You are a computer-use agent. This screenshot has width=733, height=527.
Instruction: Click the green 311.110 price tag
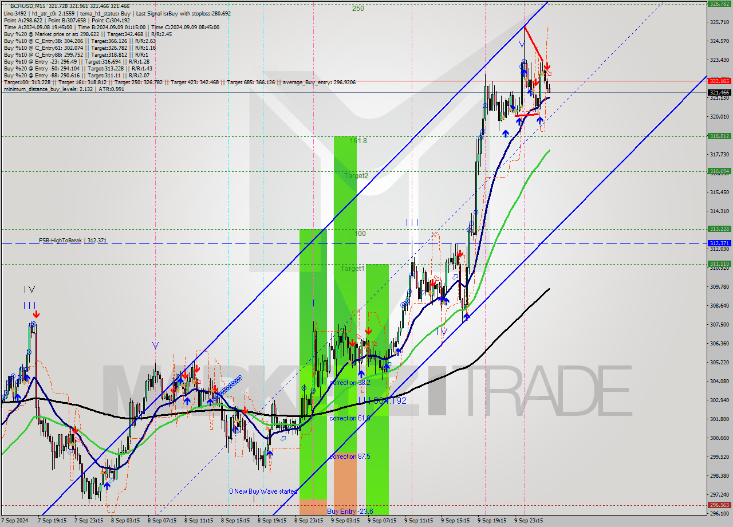[x=719, y=264]
